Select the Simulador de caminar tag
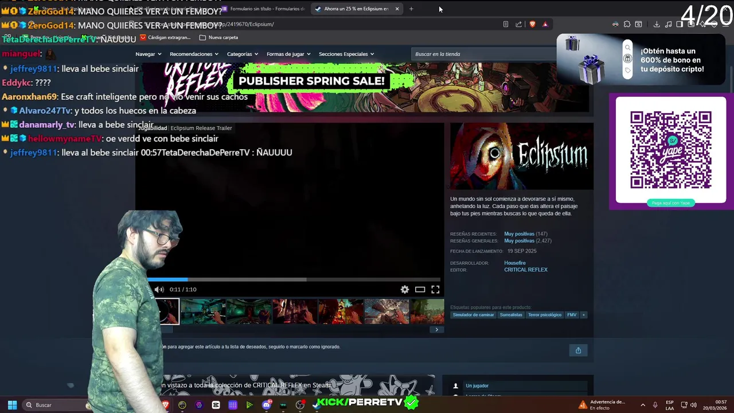This screenshot has width=734, height=413. (x=473, y=315)
